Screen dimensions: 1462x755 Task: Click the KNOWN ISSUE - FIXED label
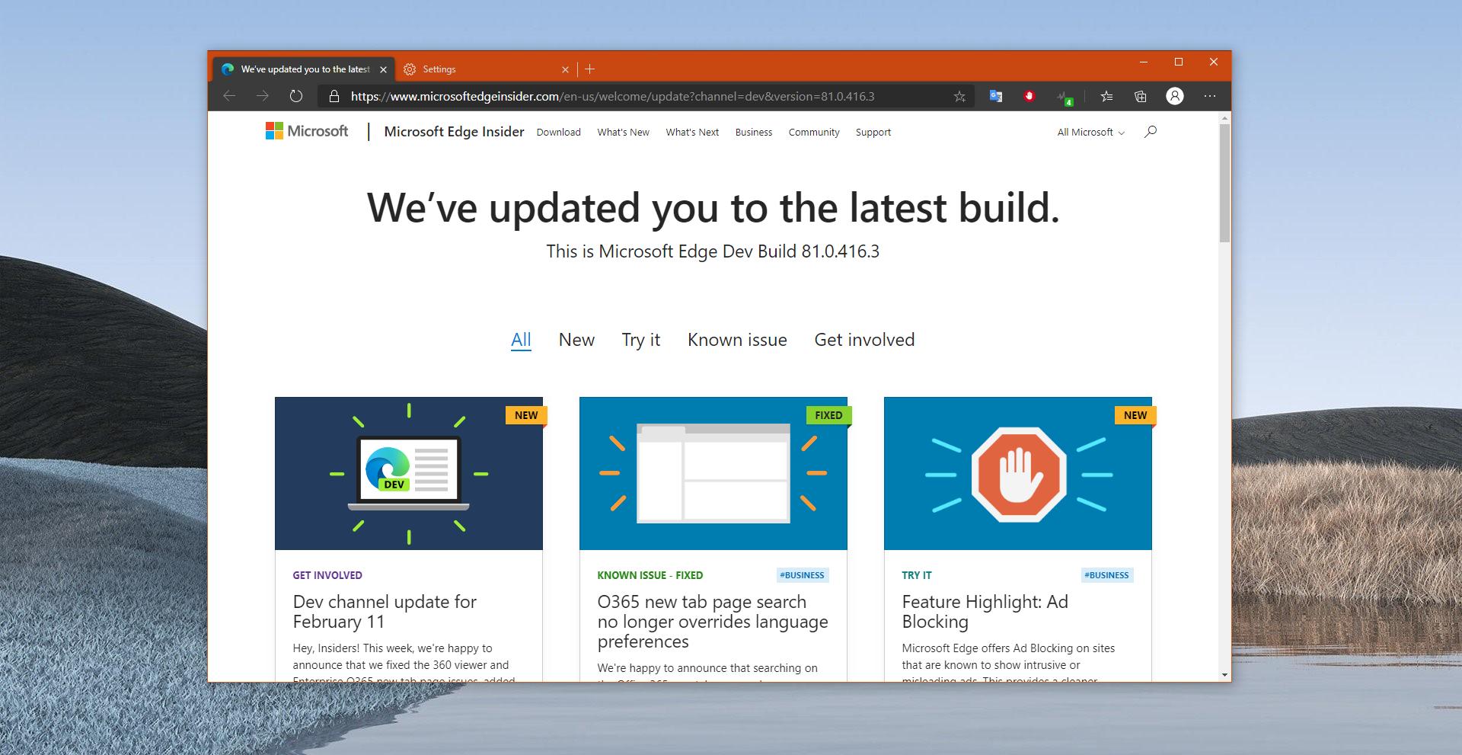tap(650, 575)
